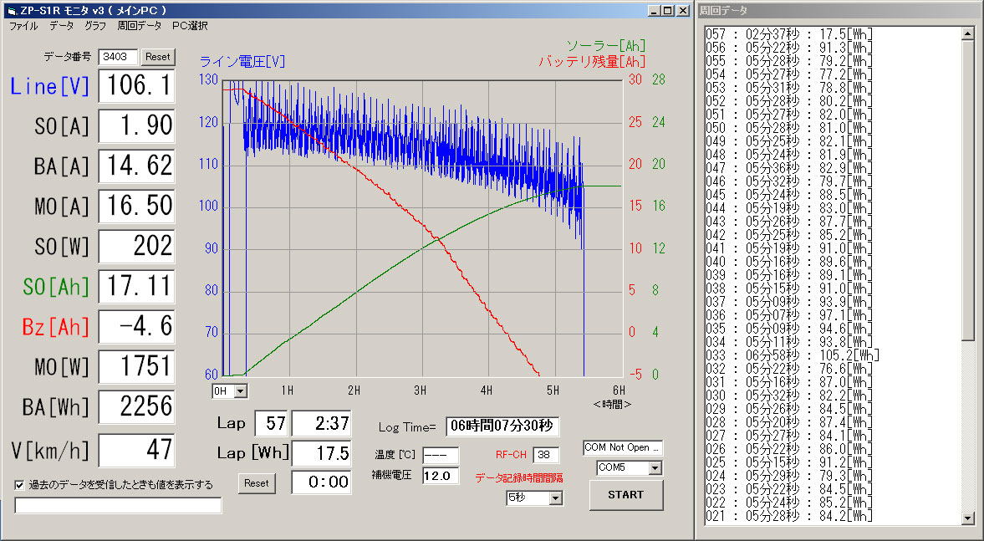This screenshot has width=984, height=541.
Task: Click the データ番号 field showing 3403
Action: point(117,57)
